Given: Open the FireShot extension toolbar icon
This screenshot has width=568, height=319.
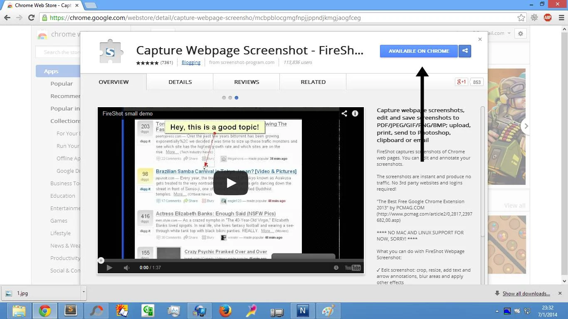Looking at the screenshot, I should click(534, 18).
